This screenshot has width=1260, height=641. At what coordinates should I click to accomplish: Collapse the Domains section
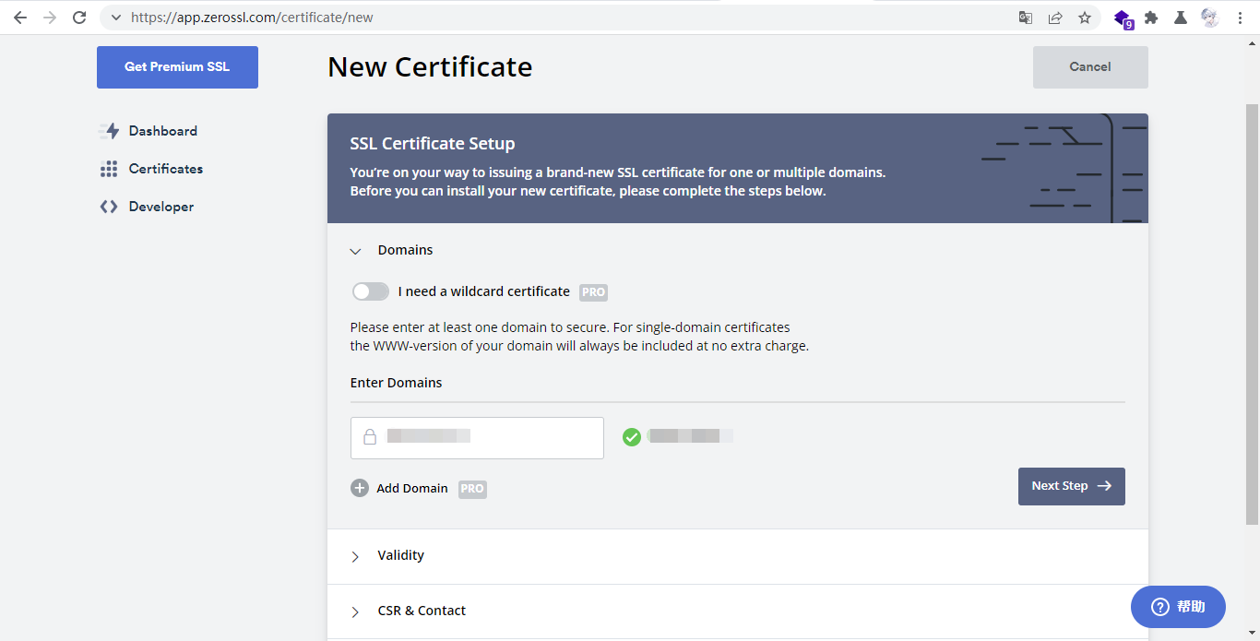(x=356, y=251)
